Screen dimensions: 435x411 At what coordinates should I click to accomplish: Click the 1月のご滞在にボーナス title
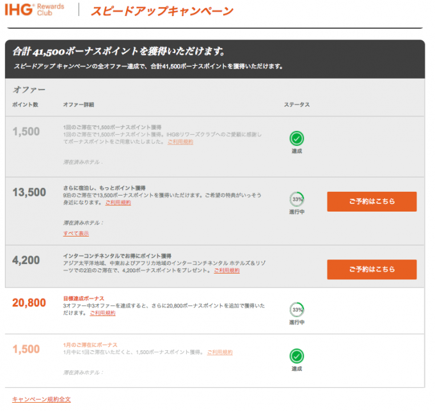click(90, 345)
